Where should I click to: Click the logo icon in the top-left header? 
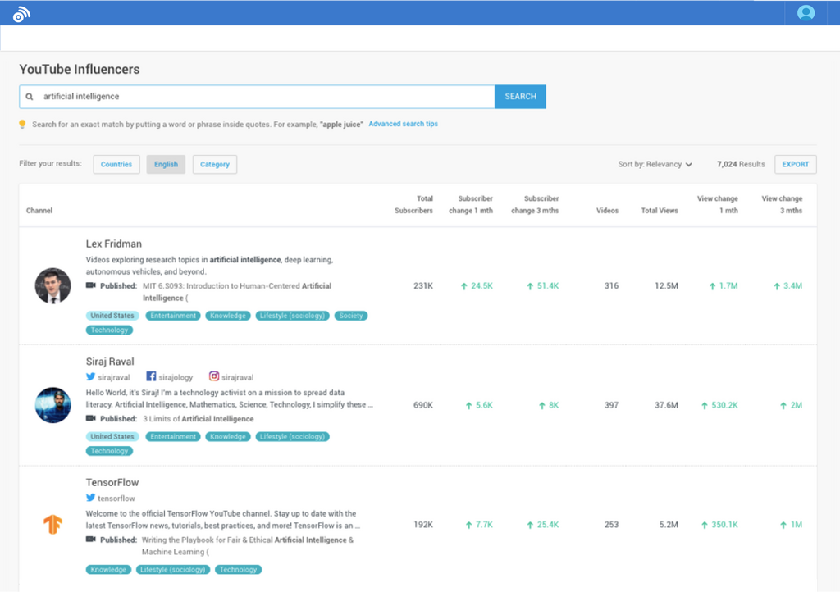(x=21, y=13)
